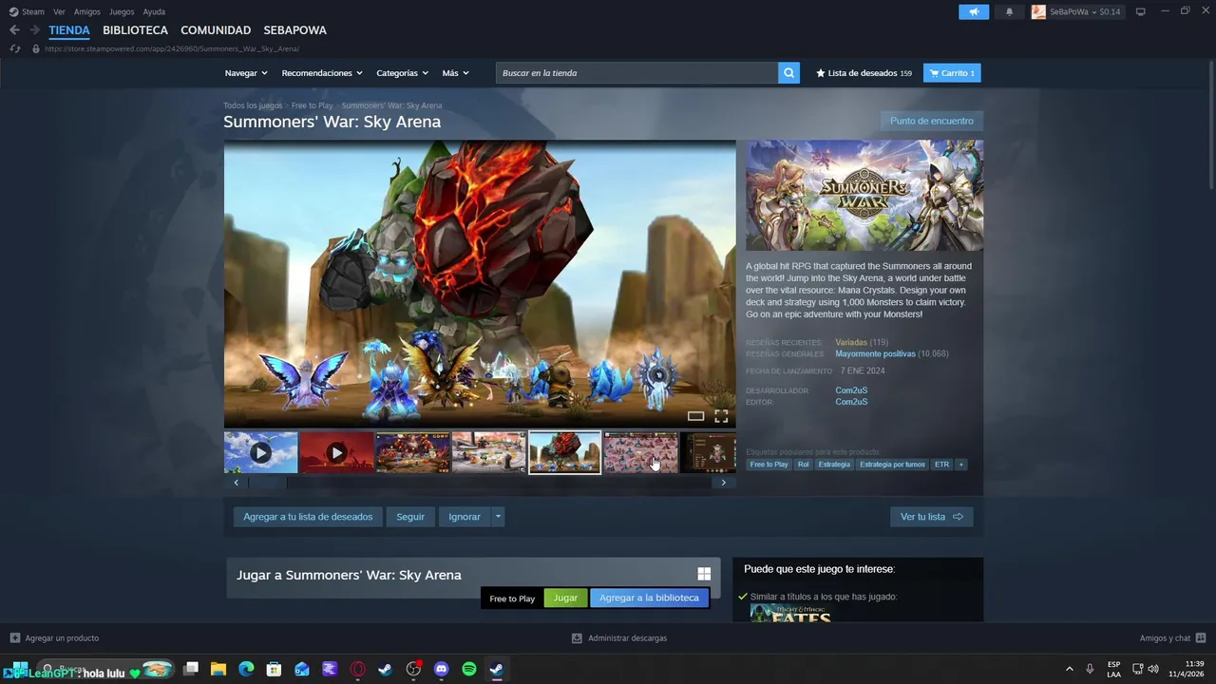The width and height of the screenshot is (1216, 684).
Task: Open Lista de deseados link
Action: (x=863, y=73)
